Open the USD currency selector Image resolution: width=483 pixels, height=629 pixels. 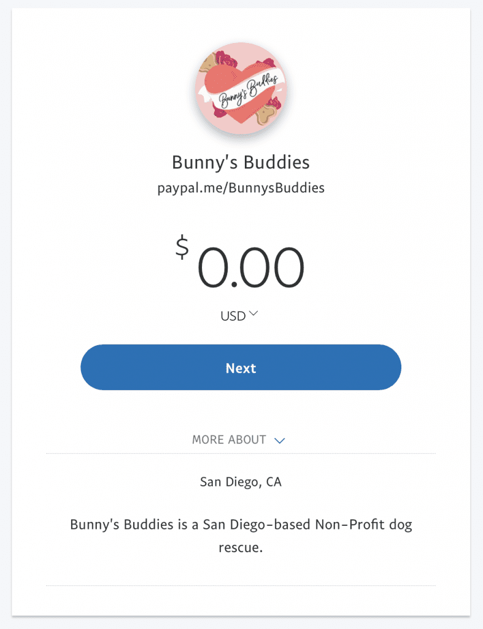click(239, 316)
